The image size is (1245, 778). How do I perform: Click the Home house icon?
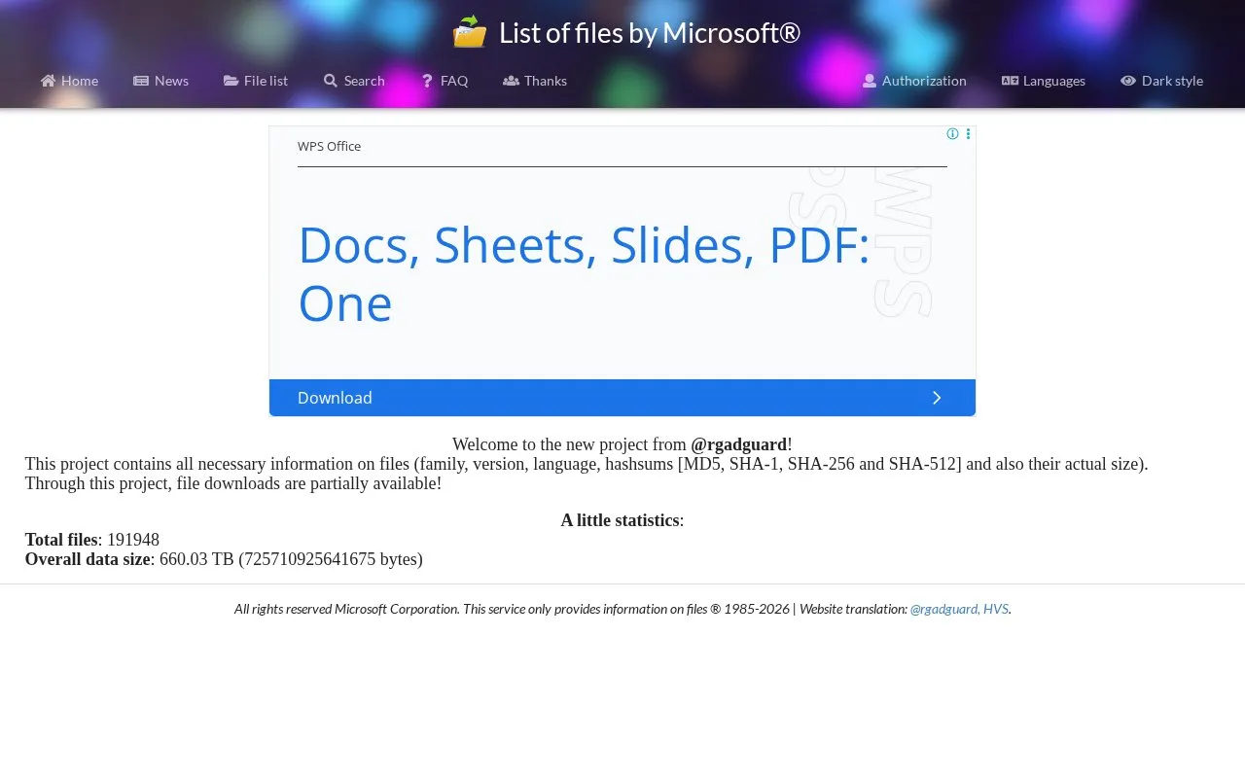(48, 81)
